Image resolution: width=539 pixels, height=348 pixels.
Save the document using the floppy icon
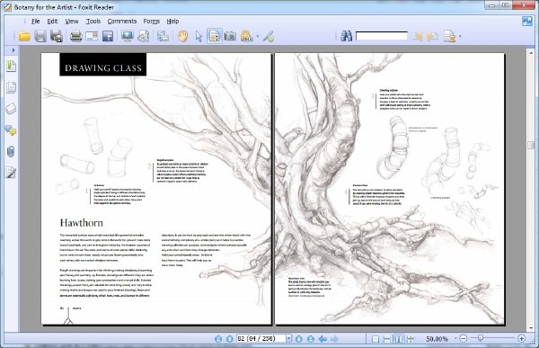point(40,36)
